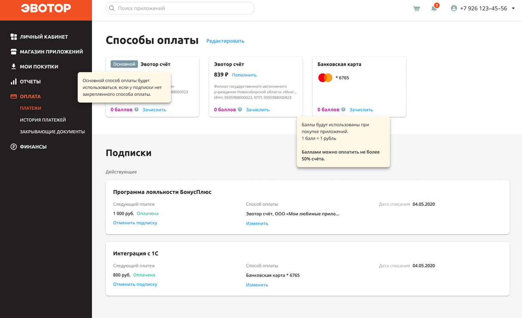Click Оплачена status for БонусПлюс
Viewport: 522px width, 318px height.
(147, 214)
